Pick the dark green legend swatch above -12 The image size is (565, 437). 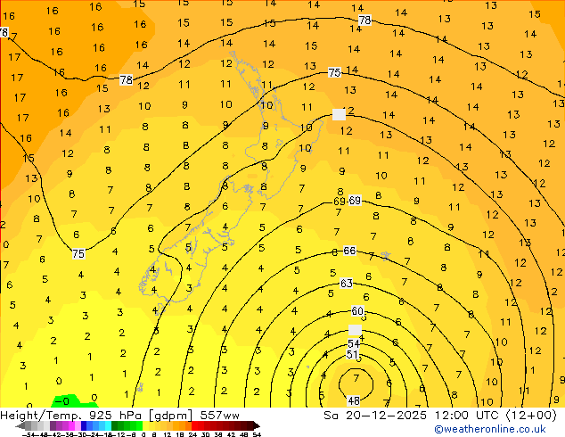click(115, 426)
